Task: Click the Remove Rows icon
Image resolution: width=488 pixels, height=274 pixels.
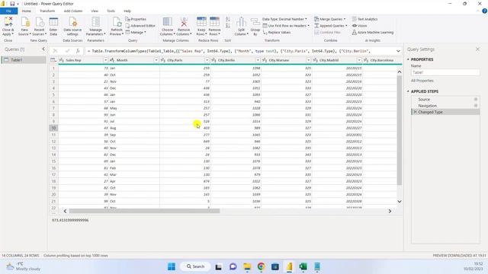Action: (x=214, y=22)
